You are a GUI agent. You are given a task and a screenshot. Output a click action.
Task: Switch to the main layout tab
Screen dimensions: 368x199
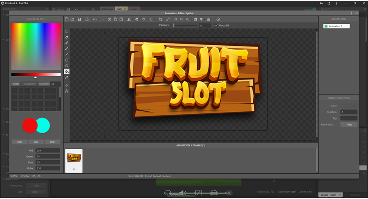[119, 9]
